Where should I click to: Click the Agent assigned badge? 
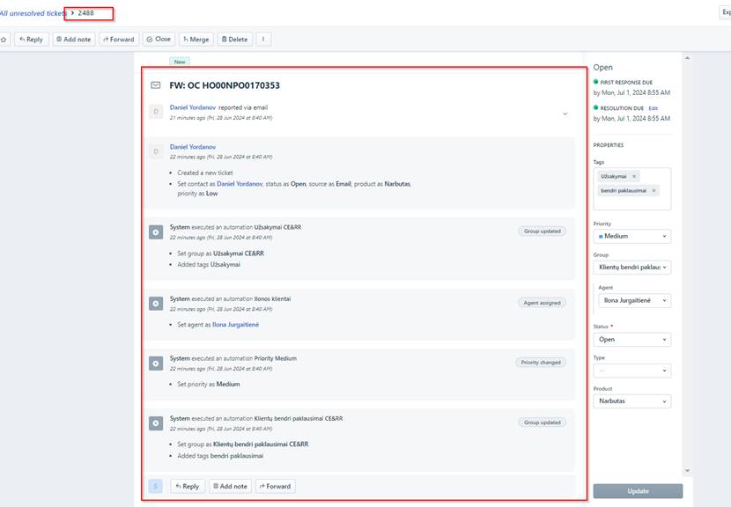(542, 303)
